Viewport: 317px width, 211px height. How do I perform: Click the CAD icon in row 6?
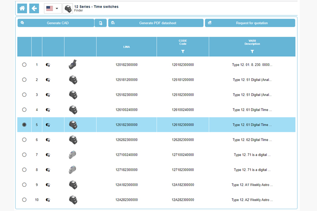(x=48, y=140)
